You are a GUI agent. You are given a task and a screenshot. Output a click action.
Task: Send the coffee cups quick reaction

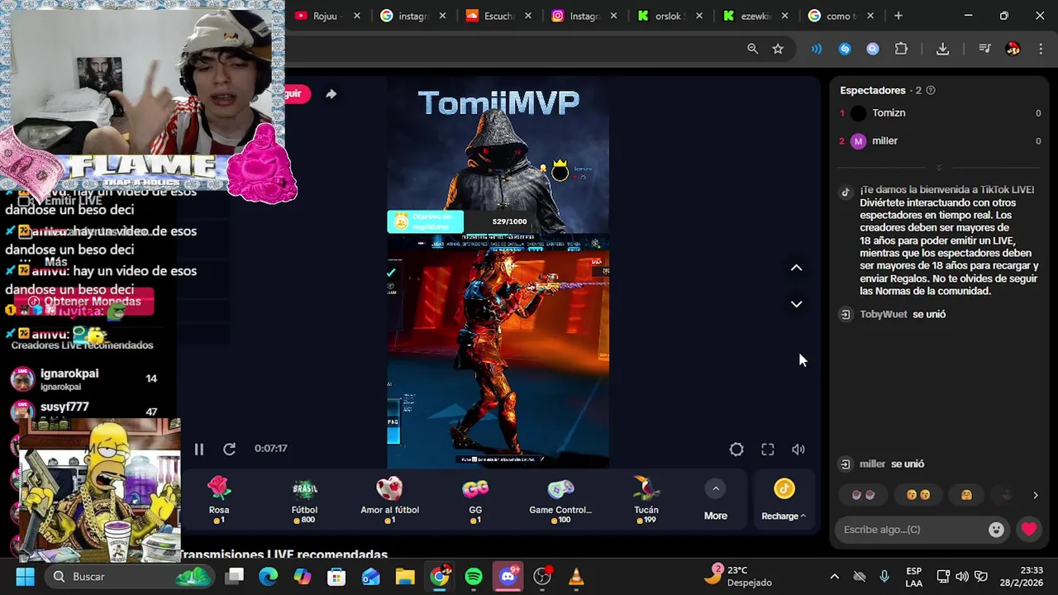863,495
